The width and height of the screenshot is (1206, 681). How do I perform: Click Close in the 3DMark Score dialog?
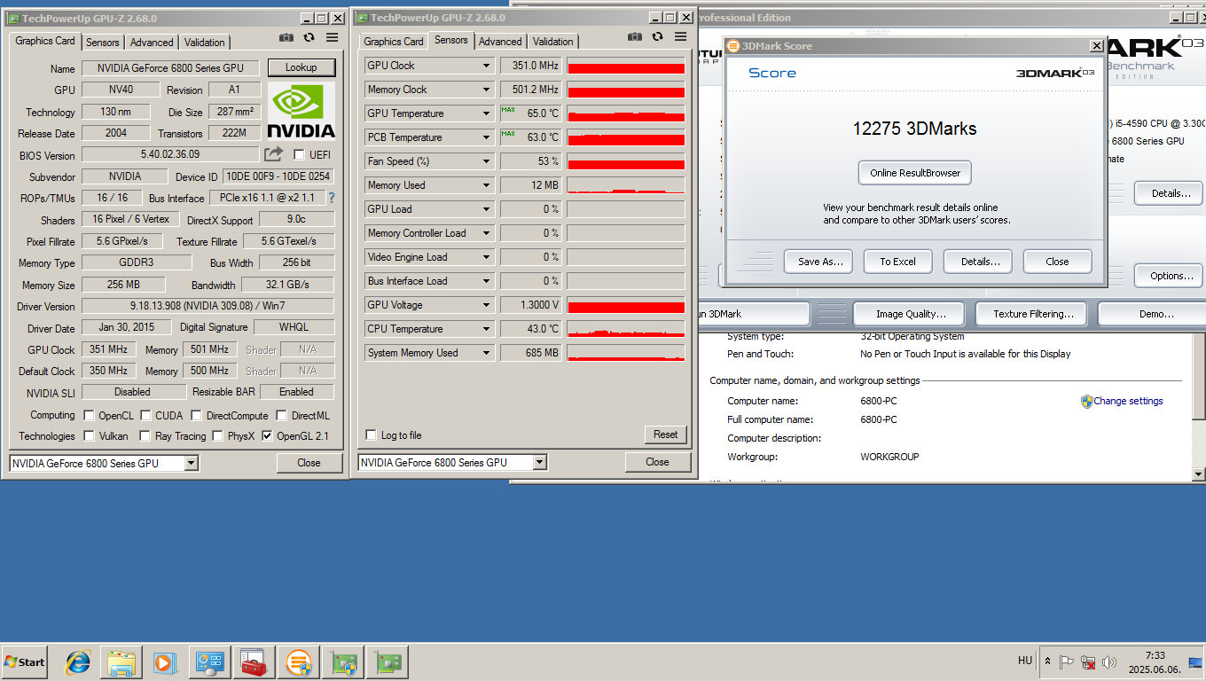1057,262
